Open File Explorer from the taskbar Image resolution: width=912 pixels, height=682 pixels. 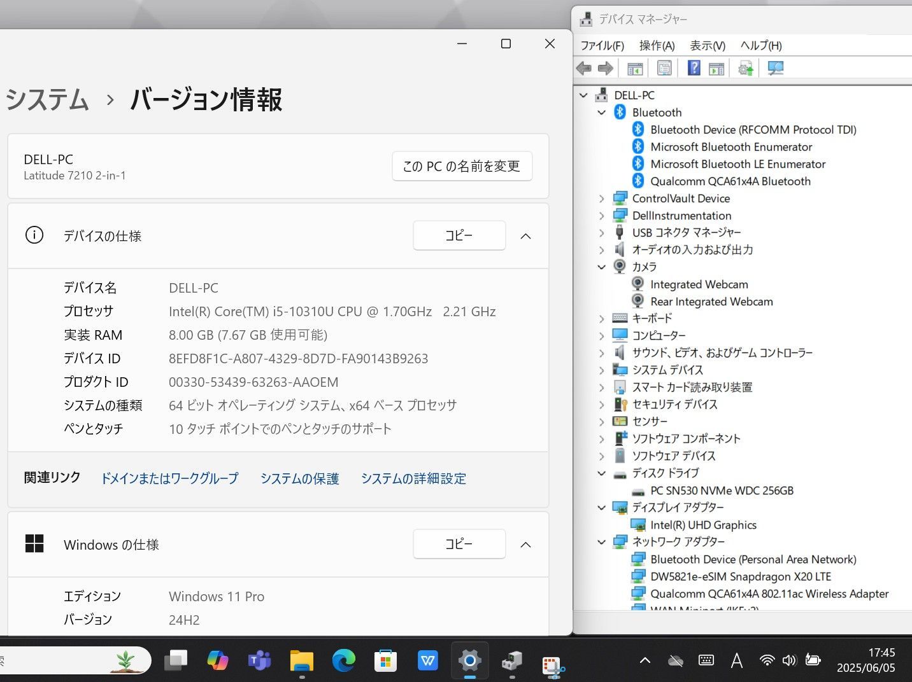click(x=301, y=661)
